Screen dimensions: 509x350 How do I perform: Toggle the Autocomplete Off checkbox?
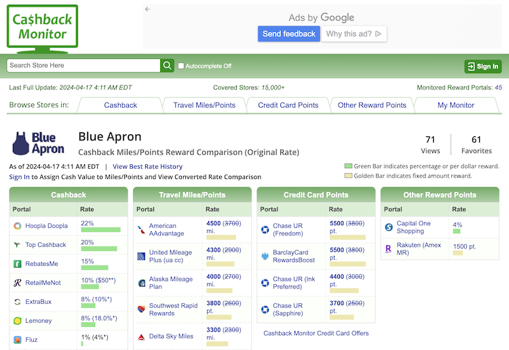[181, 66]
